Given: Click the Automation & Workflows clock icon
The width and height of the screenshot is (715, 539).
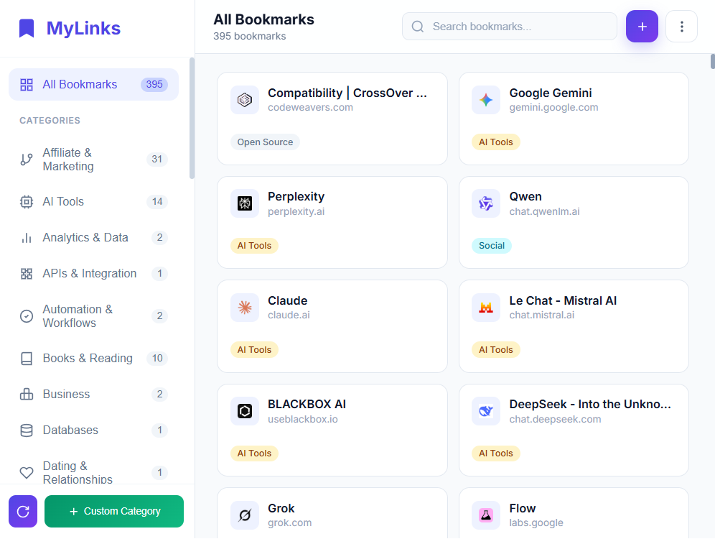Looking at the screenshot, I should [x=27, y=315].
